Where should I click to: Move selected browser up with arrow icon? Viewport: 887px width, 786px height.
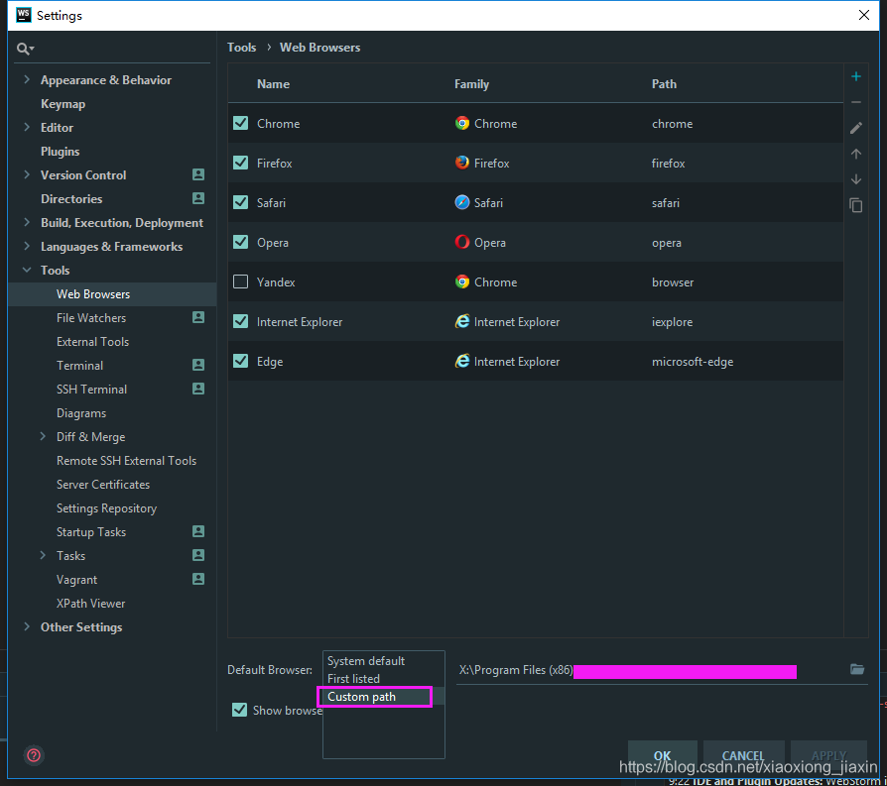tap(856, 154)
